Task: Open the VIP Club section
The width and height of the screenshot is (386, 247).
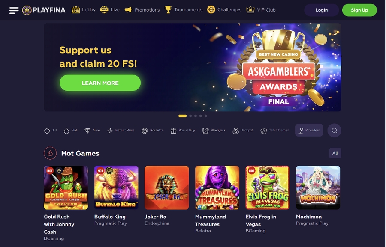Action: click(261, 10)
